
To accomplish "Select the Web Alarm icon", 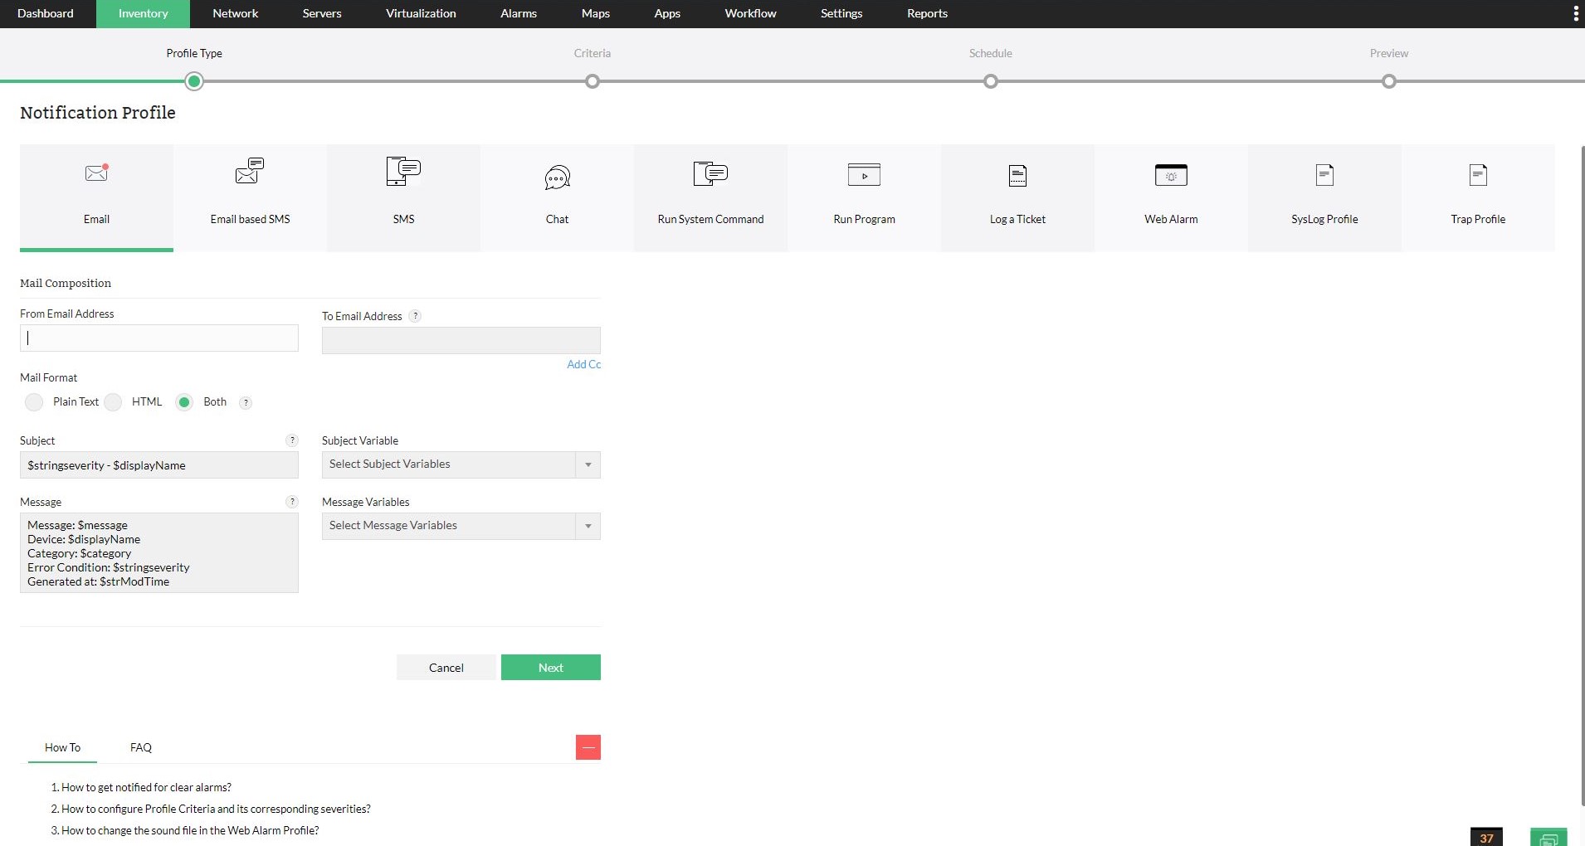I will pyautogui.click(x=1171, y=175).
